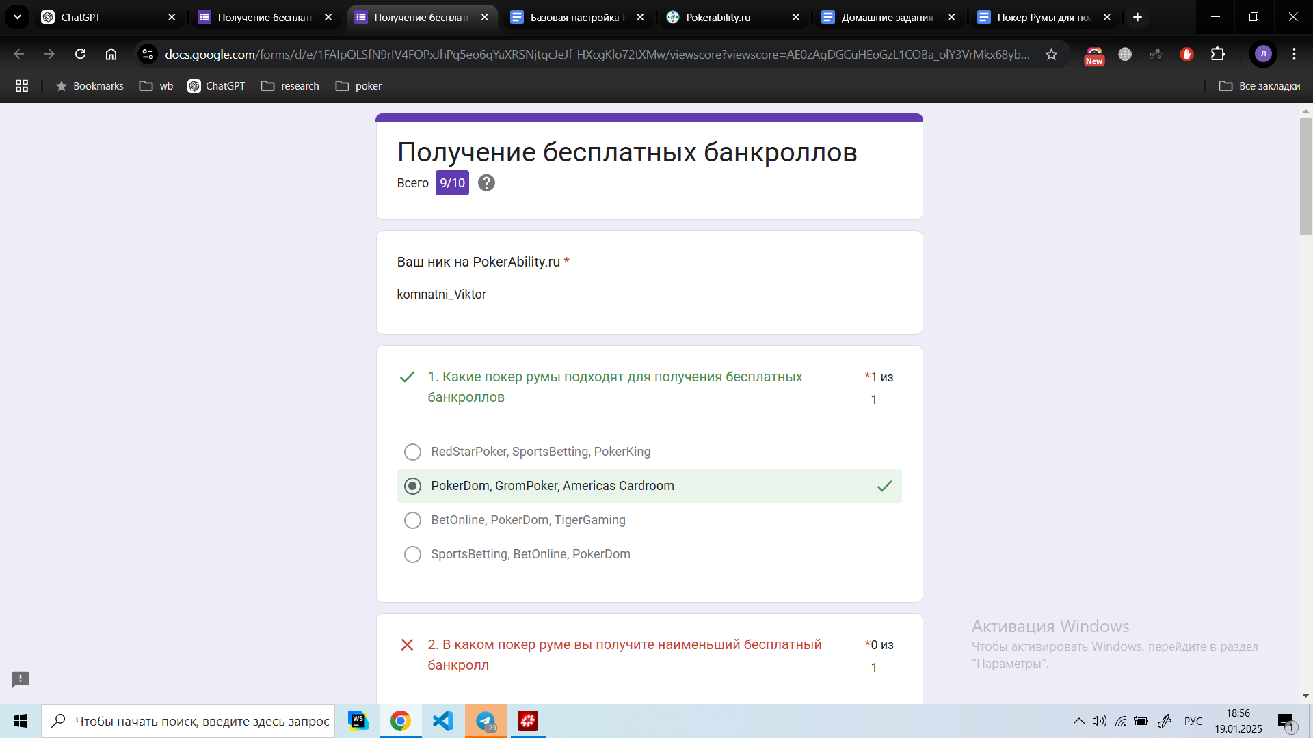Screen dimensions: 1313x738
Task: Open site information icon in address bar
Action: [x=148, y=54]
